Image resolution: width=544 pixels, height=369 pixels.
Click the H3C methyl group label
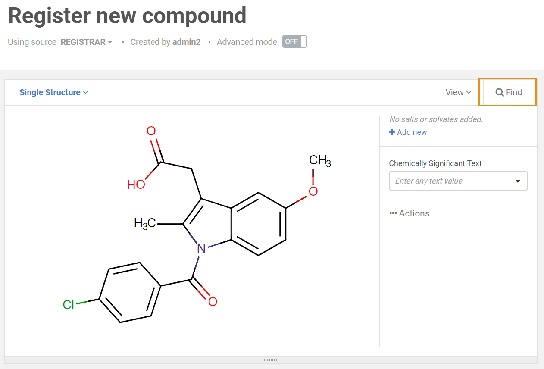(145, 223)
